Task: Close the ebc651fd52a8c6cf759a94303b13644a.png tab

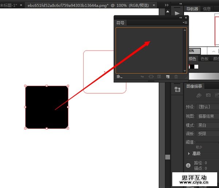Action: [x=154, y=5]
